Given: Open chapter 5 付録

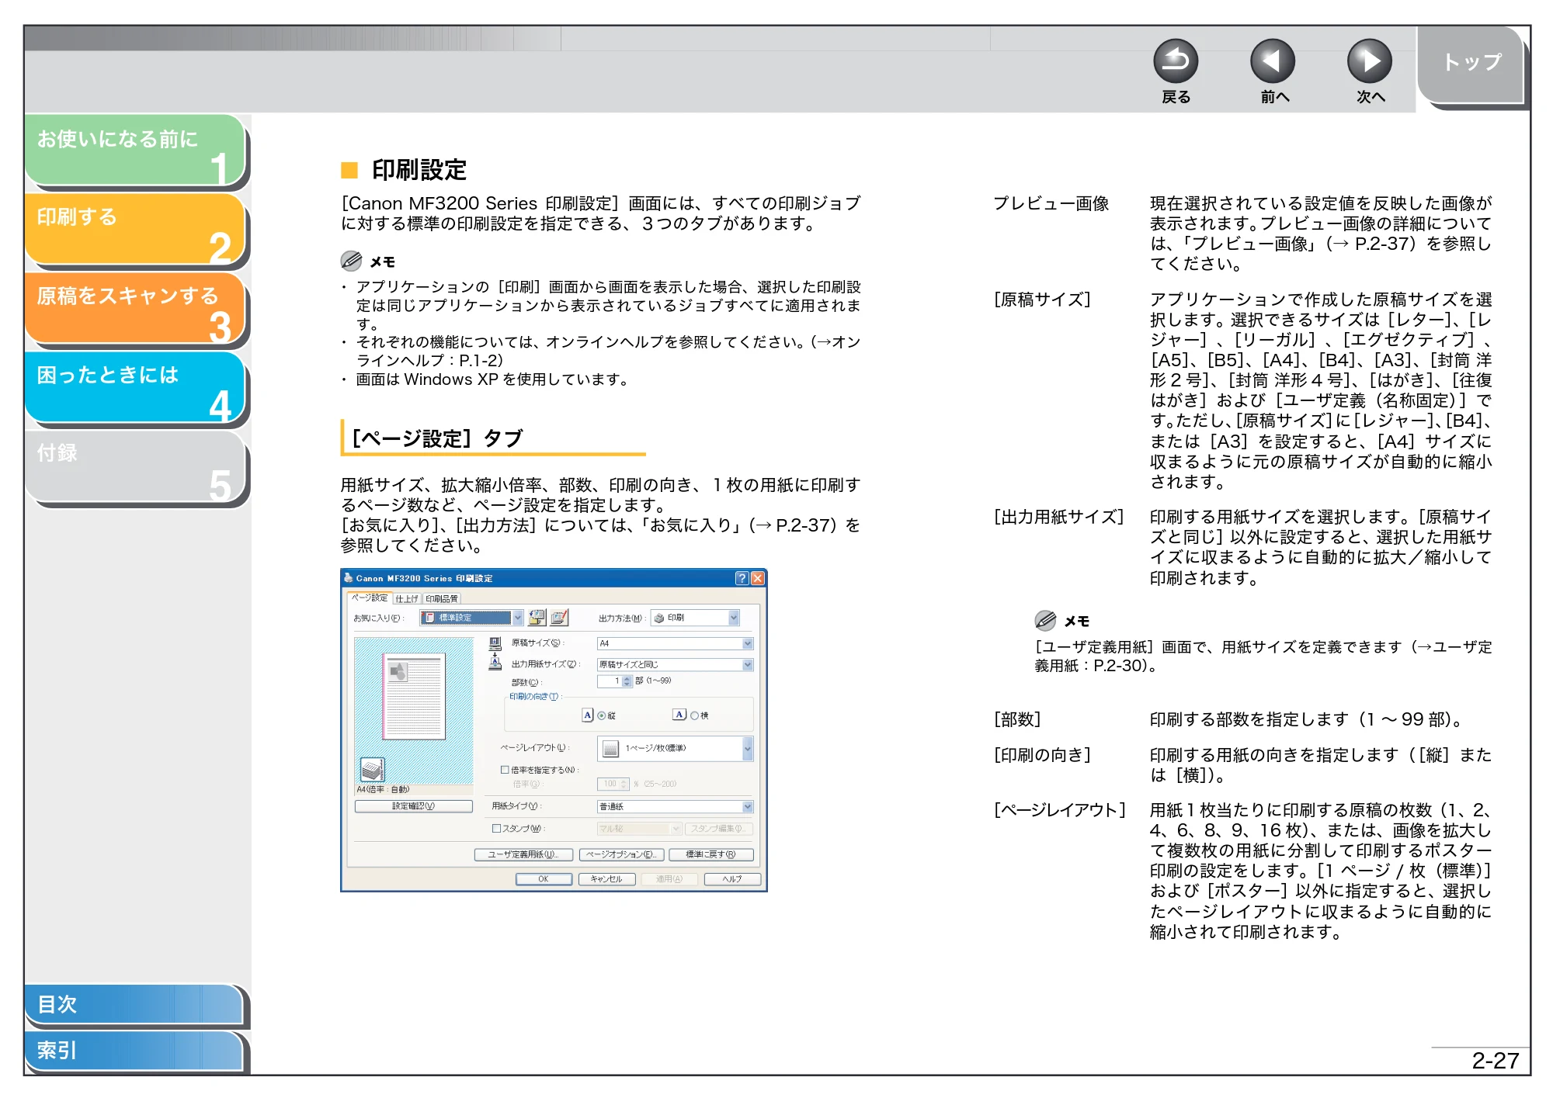Looking at the screenshot, I should [x=135, y=466].
